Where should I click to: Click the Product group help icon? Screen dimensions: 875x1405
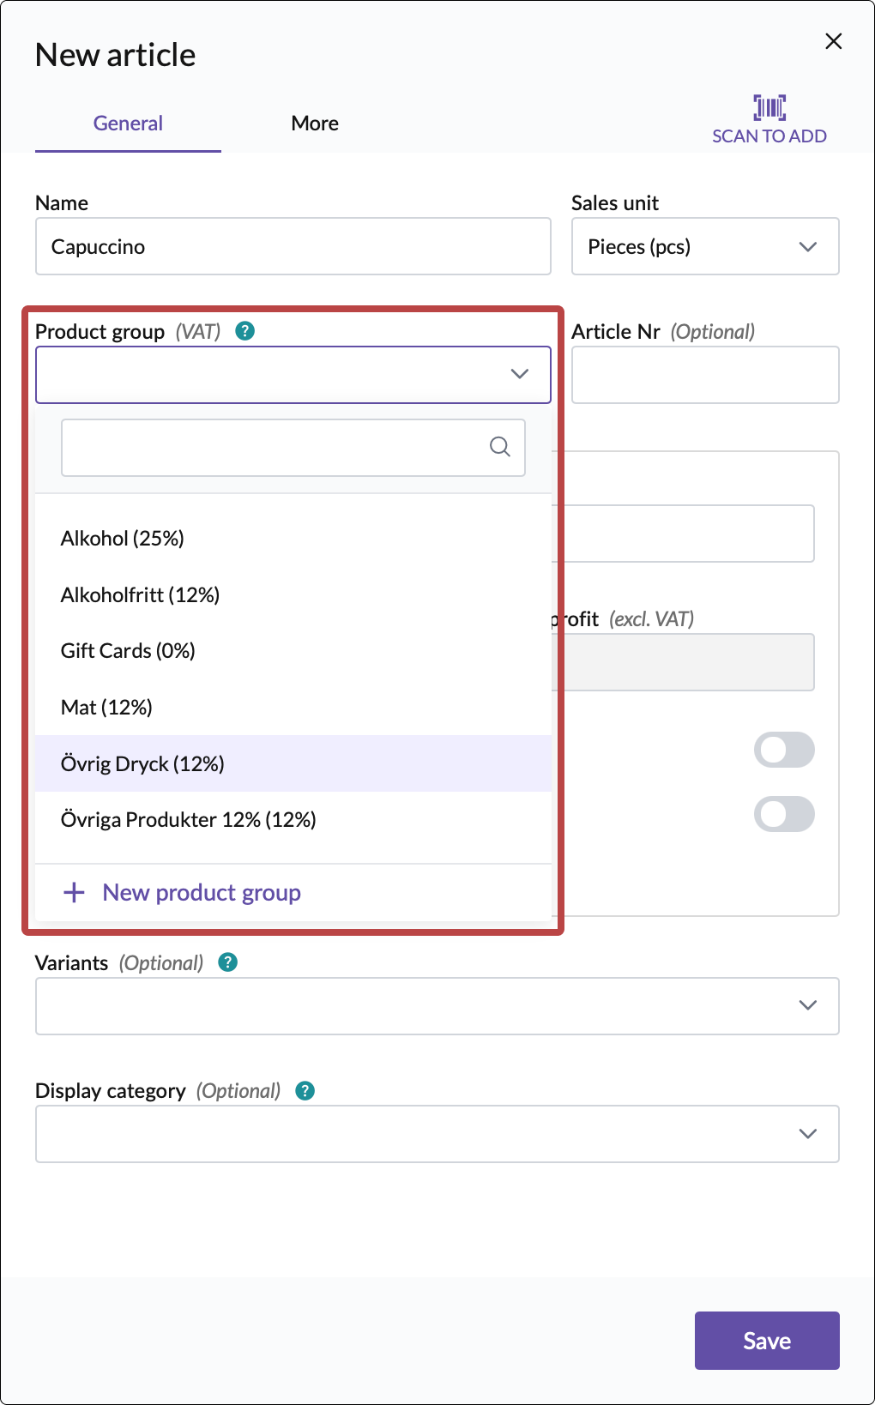pos(245,331)
